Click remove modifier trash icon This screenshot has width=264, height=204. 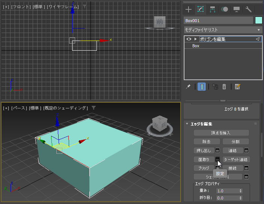[224, 87]
